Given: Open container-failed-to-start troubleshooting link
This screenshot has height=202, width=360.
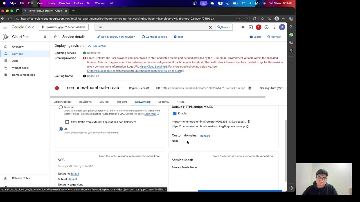Looking at the screenshot, I should (135, 71).
